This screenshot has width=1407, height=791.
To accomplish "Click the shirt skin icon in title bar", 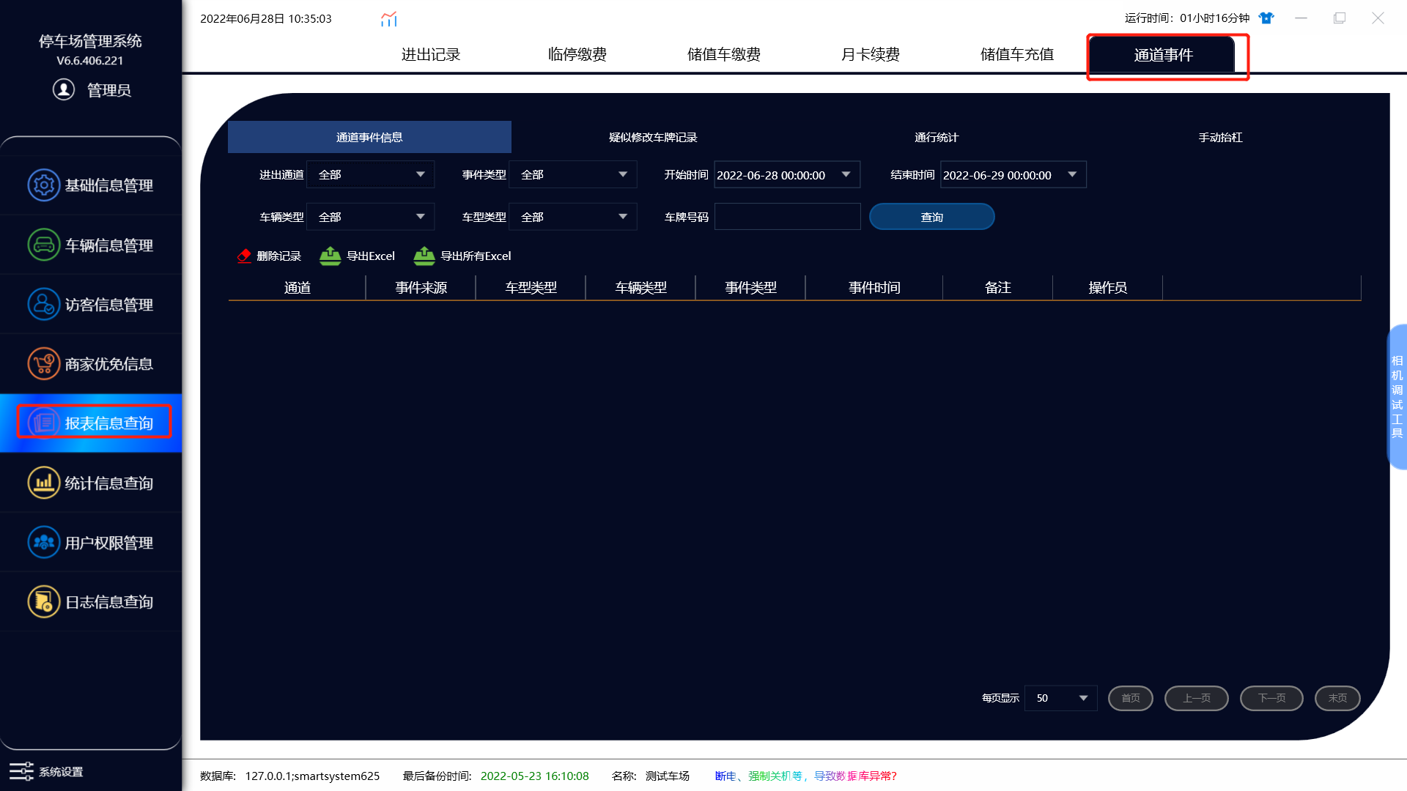I will coord(1266,18).
